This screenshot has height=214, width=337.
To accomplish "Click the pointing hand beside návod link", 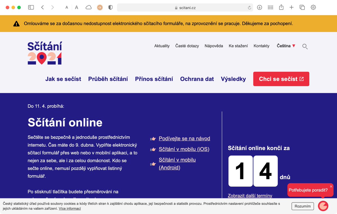I will click(153, 139).
